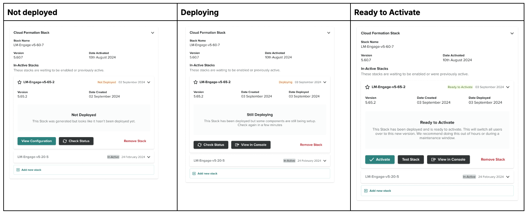This screenshot has width=528, height=214.
Task: Select Remove Stack in the Ready to Activate panel
Action: [x=493, y=160]
